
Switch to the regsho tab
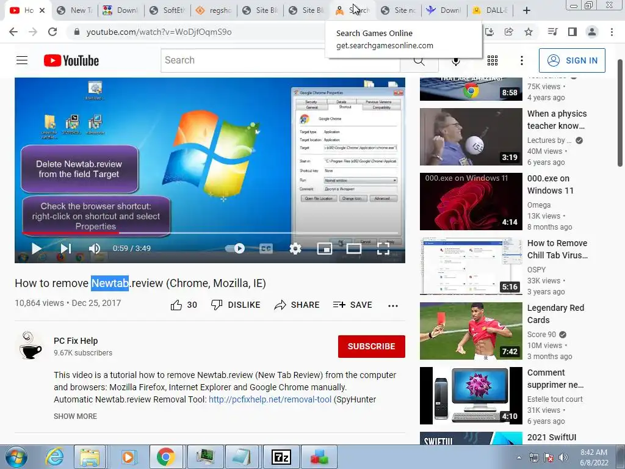click(x=214, y=10)
